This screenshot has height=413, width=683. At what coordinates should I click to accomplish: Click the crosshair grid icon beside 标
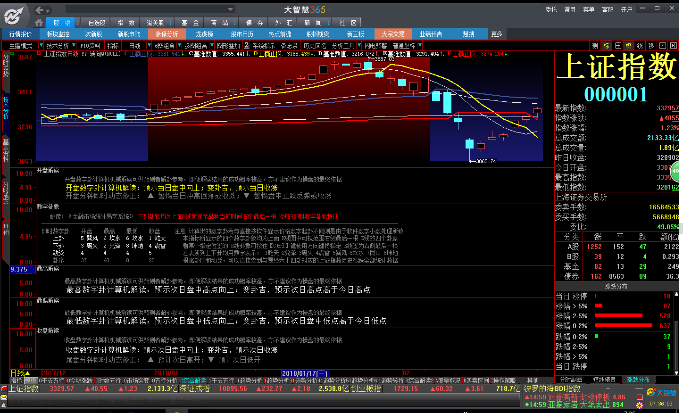tap(618, 46)
